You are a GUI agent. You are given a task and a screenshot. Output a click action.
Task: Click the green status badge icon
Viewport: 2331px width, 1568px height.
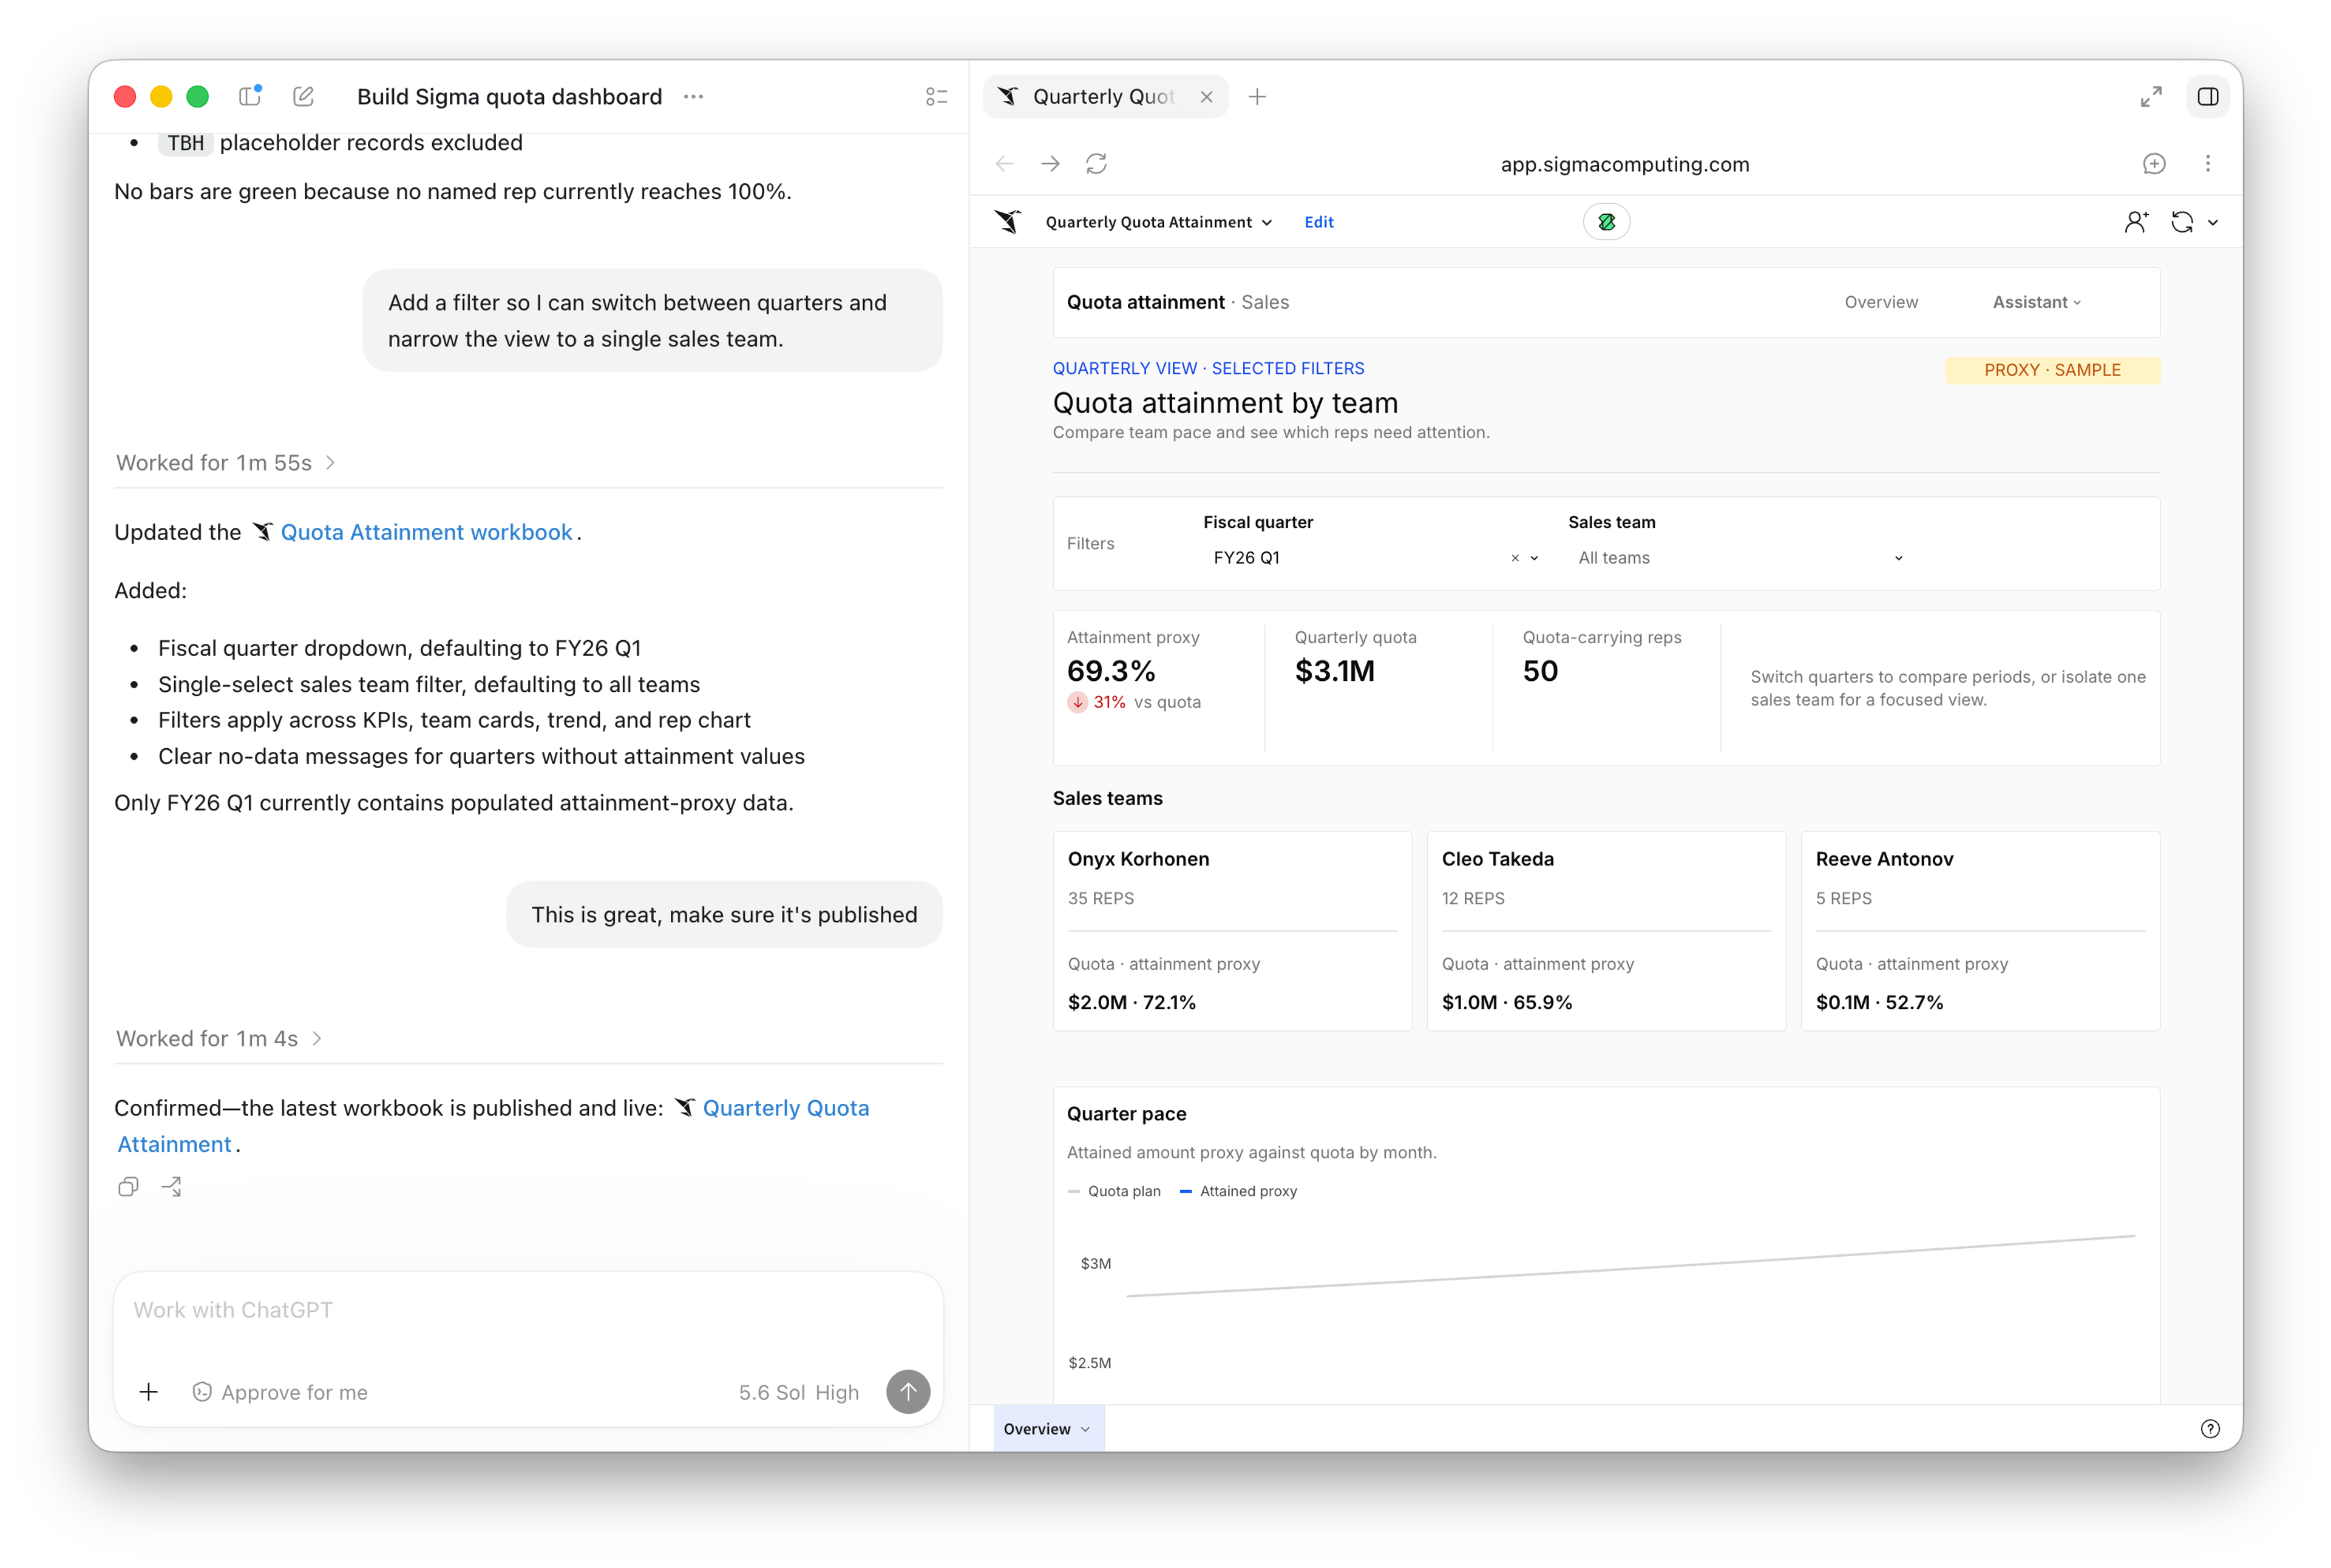point(1607,221)
